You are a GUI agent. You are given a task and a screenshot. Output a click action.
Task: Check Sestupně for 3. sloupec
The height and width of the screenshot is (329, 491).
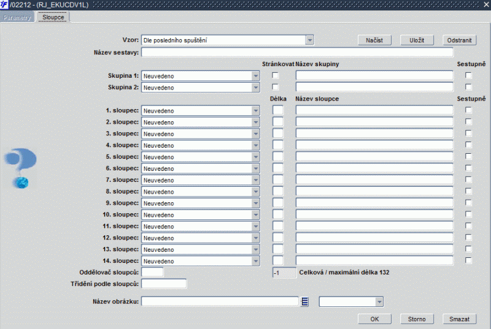pos(468,133)
